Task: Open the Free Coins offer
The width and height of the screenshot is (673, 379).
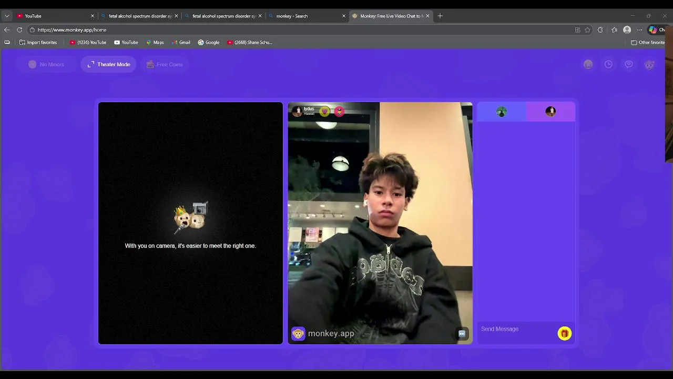Action: pyautogui.click(x=165, y=64)
